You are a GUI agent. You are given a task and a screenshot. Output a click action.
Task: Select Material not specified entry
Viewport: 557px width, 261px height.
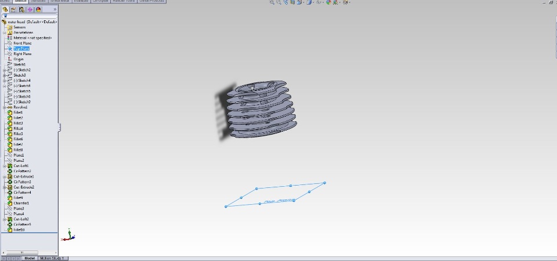click(x=30, y=38)
